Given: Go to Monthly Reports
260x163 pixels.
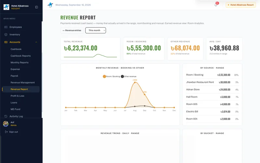Looking at the screenshot, I should 19,62.
